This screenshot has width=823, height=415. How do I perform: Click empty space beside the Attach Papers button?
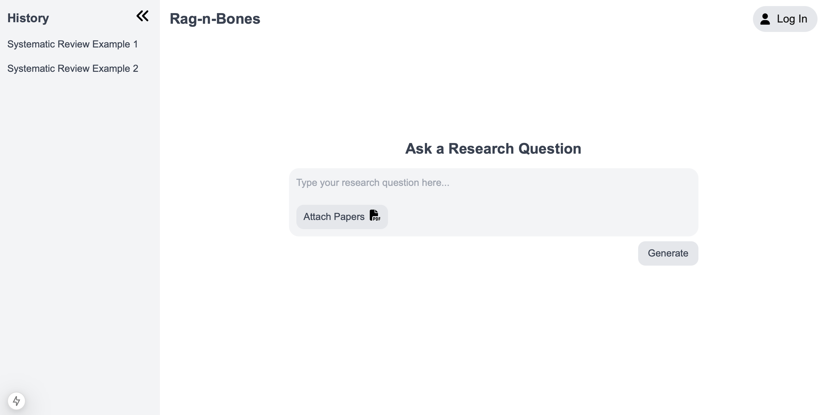(x=543, y=217)
